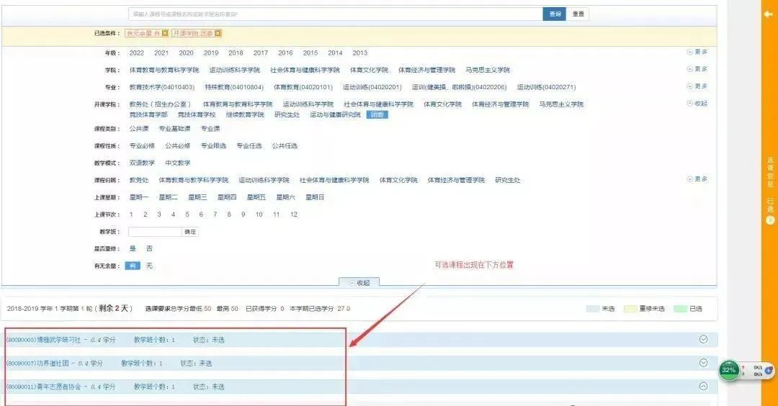Image resolution: width=778 pixels, height=406 pixels.
Task: Show more options in 年级 row
Action: coord(697,52)
